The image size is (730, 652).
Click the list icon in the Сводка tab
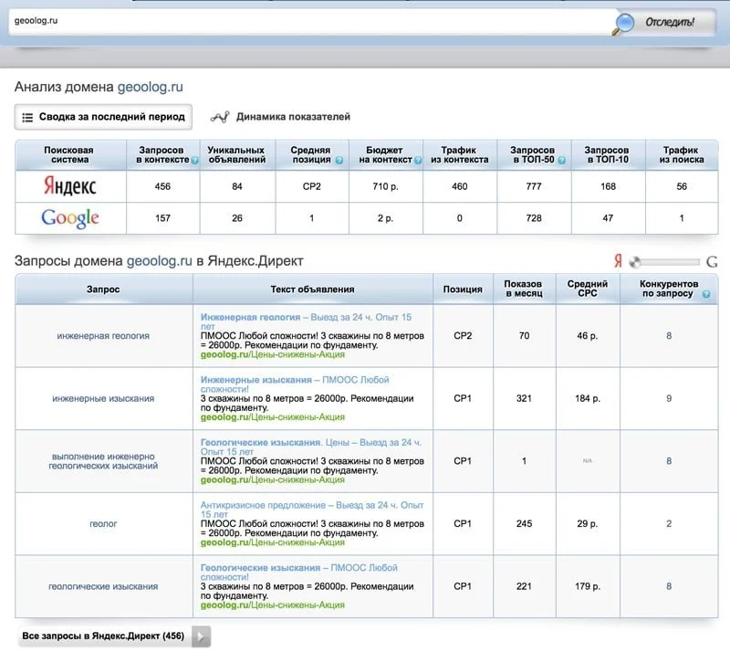click(x=27, y=118)
